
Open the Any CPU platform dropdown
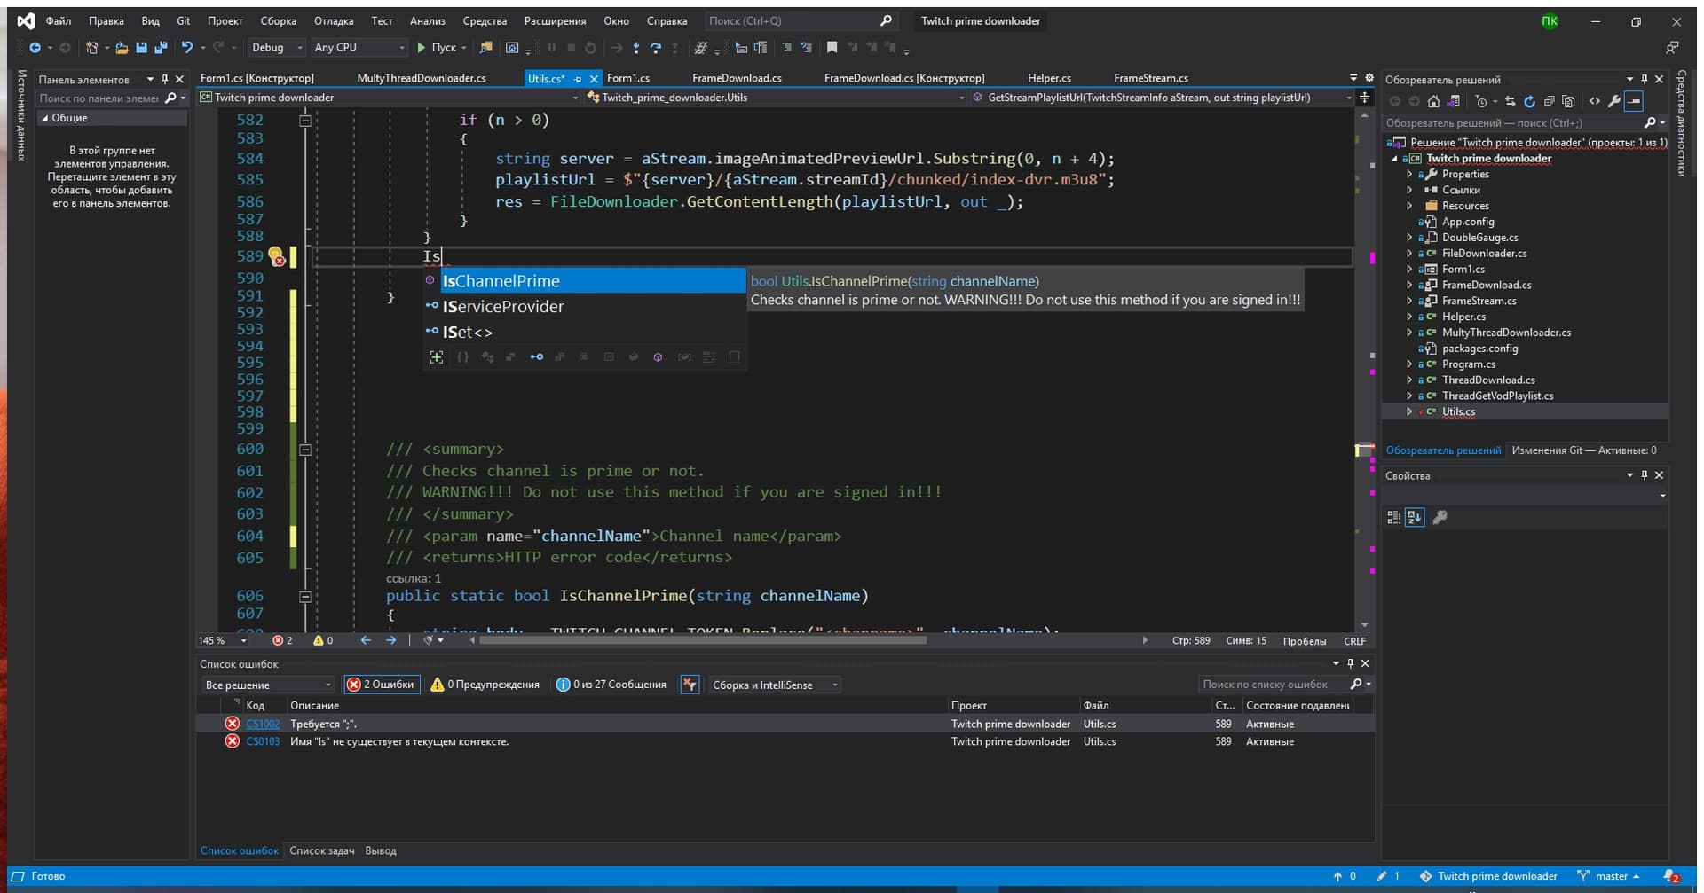pos(359,47)
